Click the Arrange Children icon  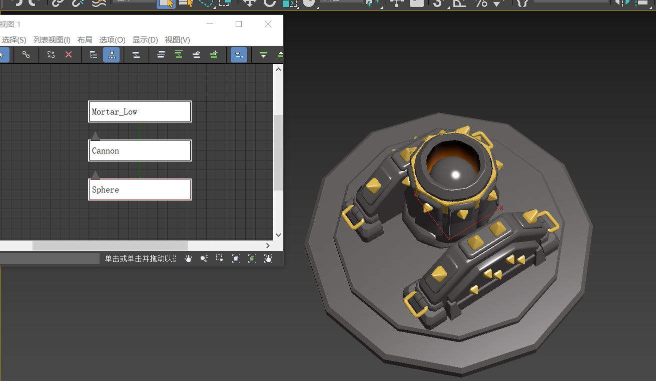(161, 55)
